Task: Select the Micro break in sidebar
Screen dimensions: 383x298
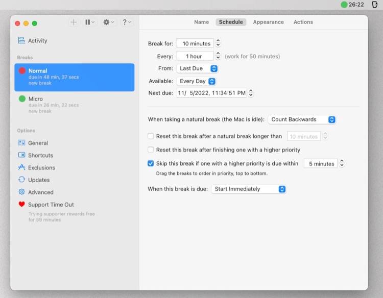Action: (74, 105)
